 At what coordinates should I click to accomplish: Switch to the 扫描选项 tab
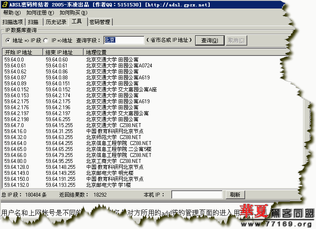[13, 22]
